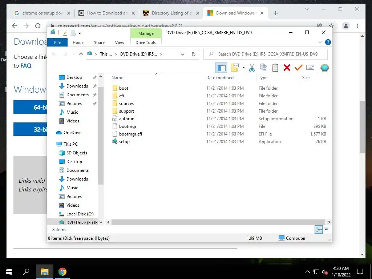Switch to Details view layout icon

click(x=319, y=230)
